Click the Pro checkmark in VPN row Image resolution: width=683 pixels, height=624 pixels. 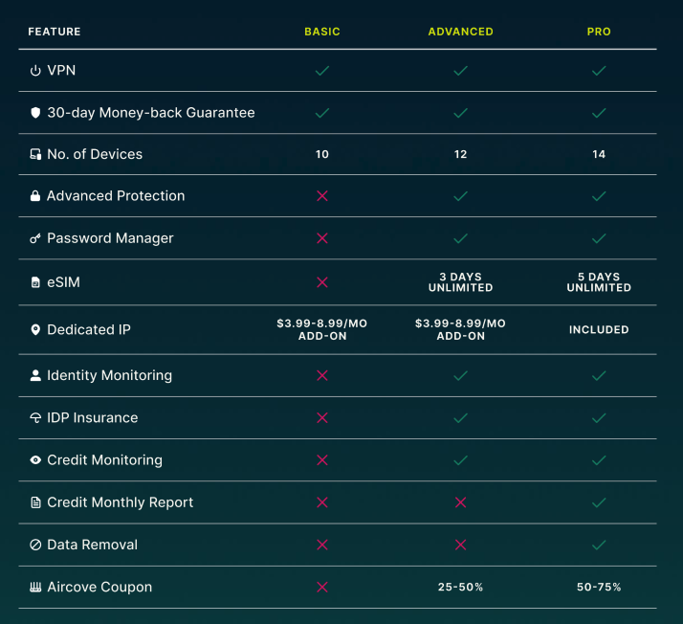(x=599, y=71)
